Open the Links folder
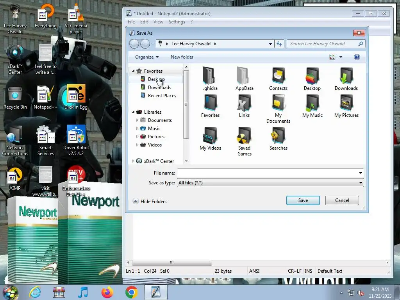The width and height of the screenshot is (400, 300). tap(244, 106)
